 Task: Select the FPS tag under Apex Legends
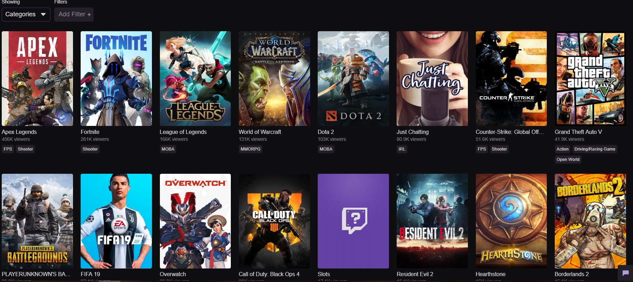(x=8, y=149)
